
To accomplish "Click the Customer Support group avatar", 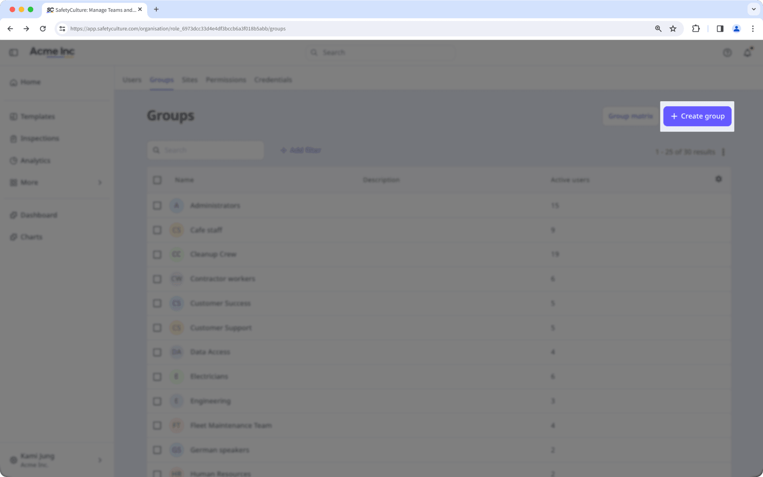I will pos(177,328).
